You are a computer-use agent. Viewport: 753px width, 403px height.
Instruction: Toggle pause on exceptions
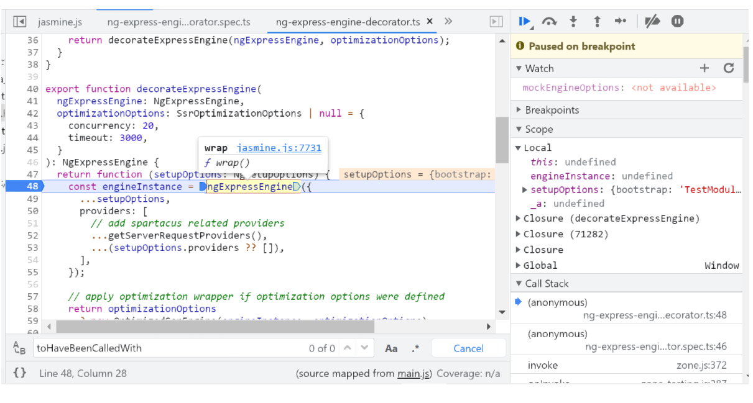coord(678,22)
